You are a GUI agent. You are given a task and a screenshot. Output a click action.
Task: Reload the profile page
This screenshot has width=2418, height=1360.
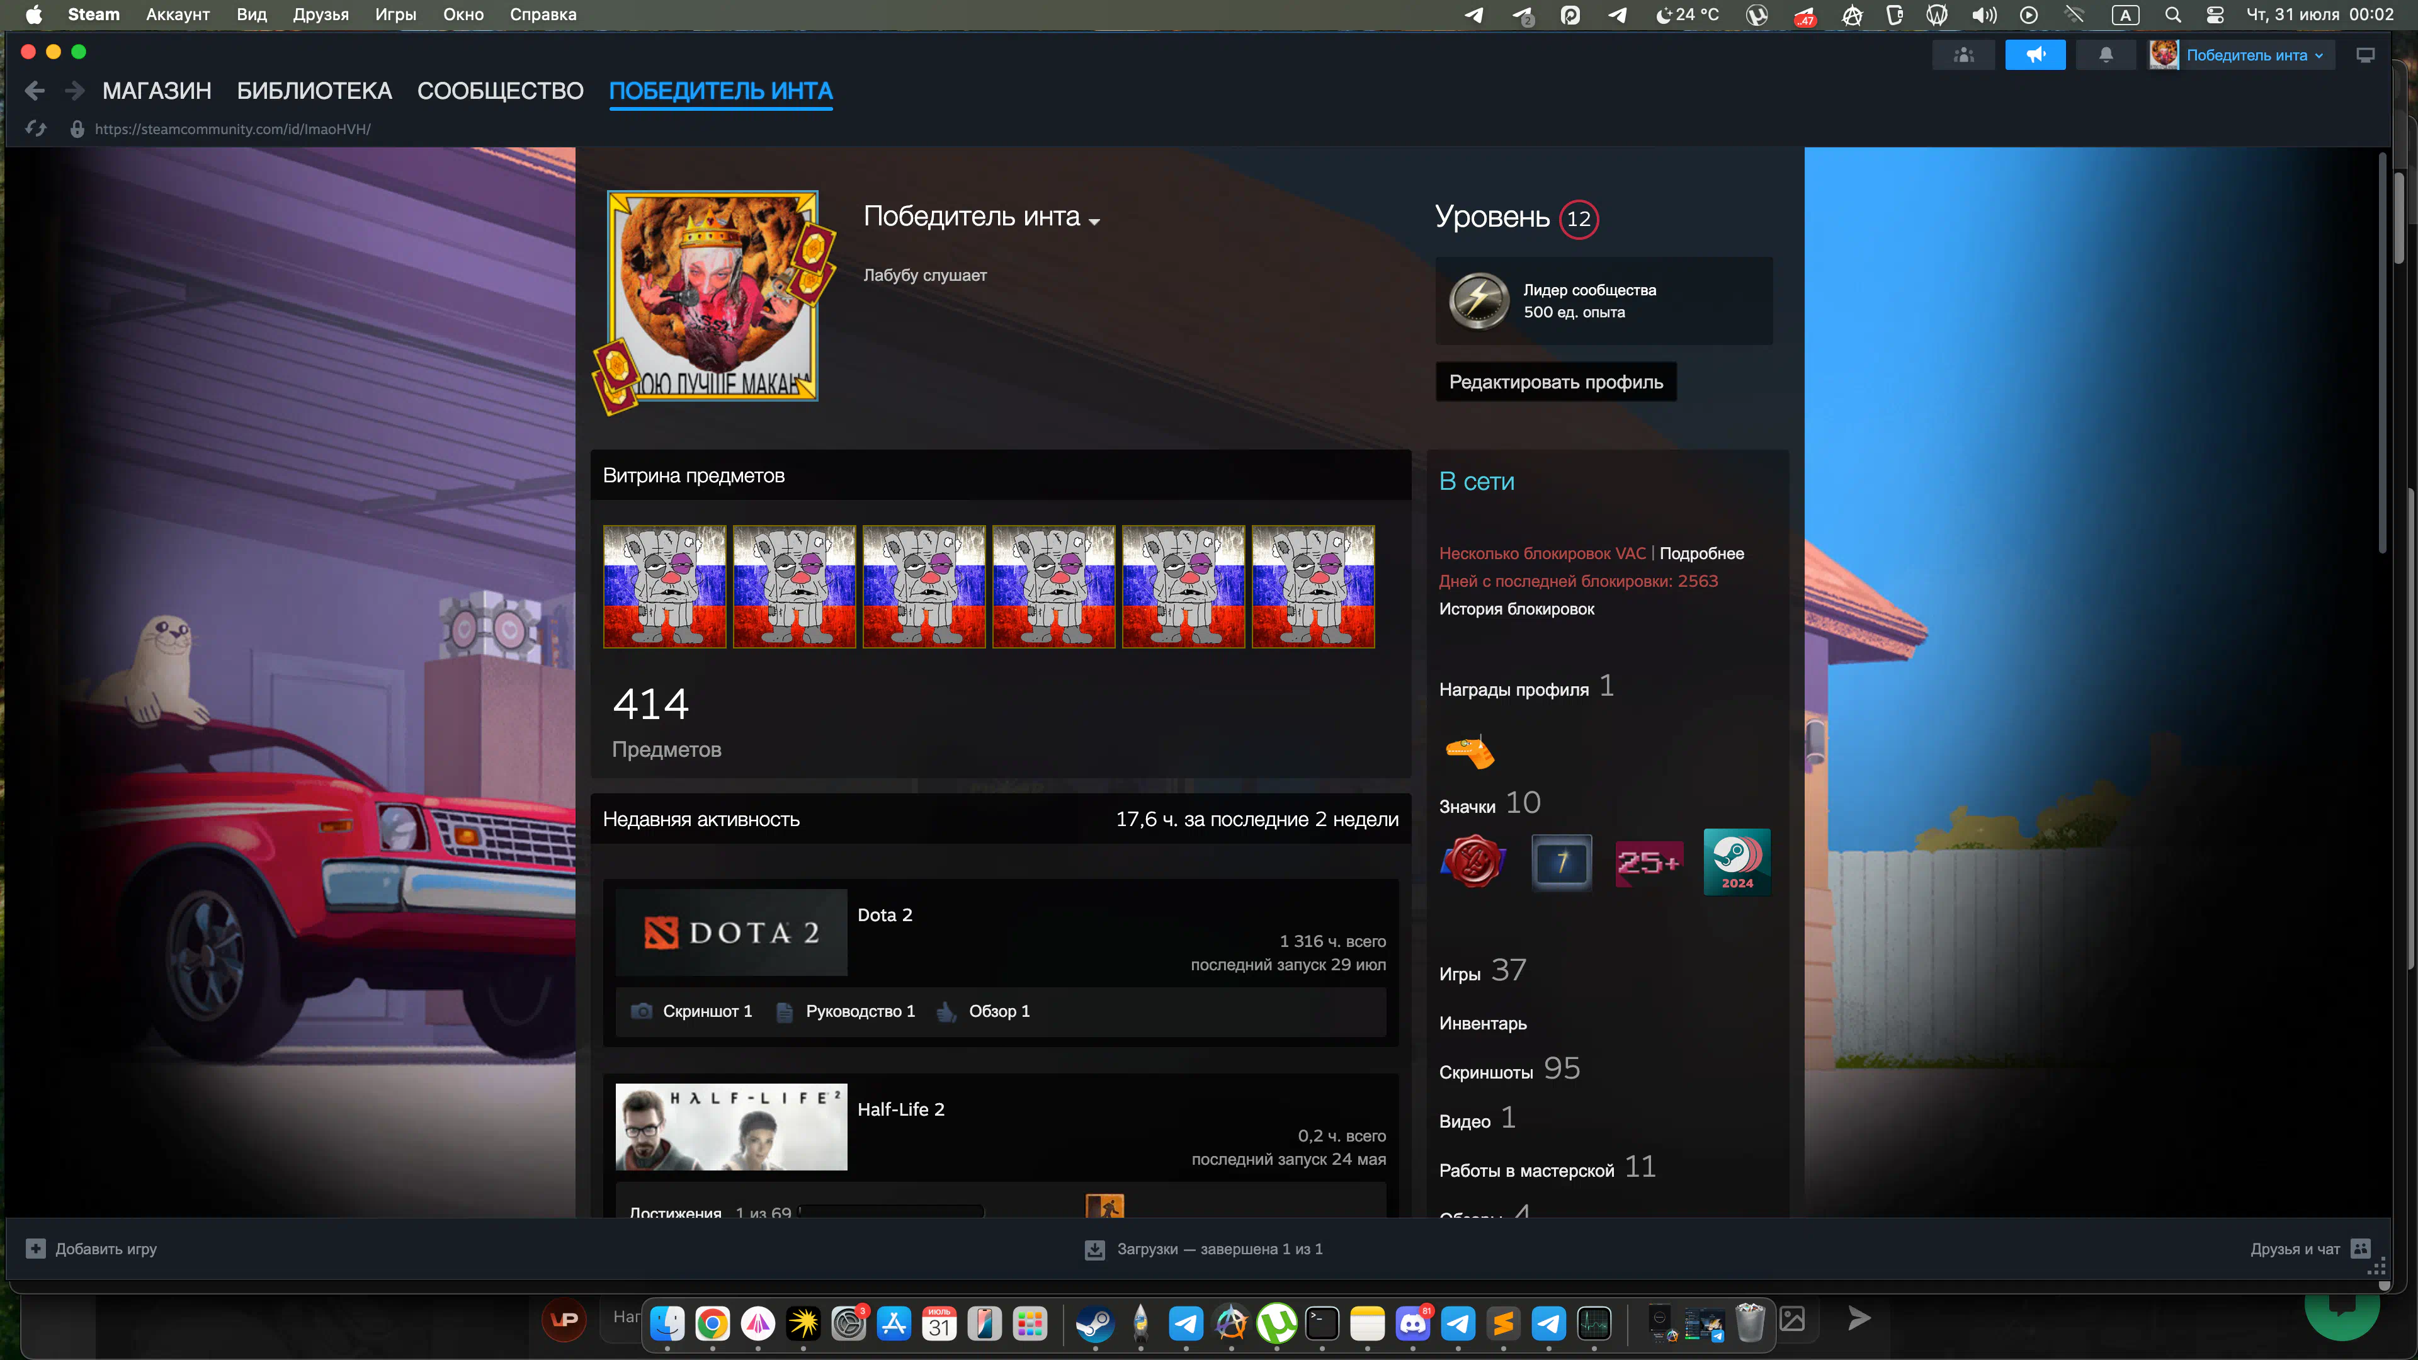(37, 128)
